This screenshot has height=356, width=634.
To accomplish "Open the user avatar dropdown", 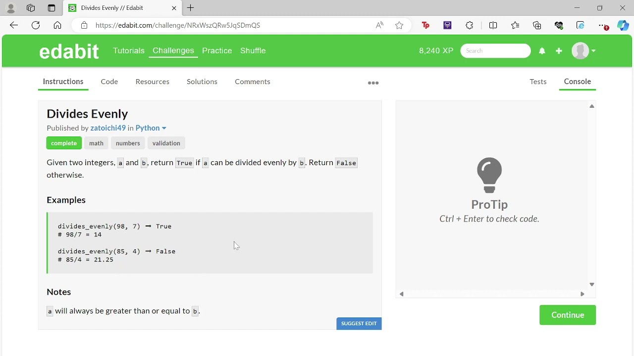I will 583,50.
